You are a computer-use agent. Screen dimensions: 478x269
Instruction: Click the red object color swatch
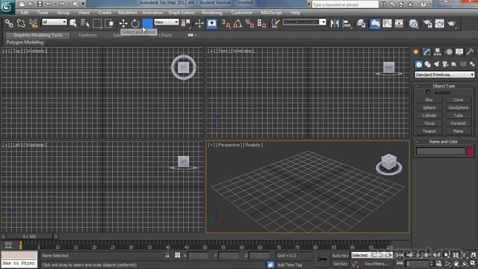coord(470,151)
